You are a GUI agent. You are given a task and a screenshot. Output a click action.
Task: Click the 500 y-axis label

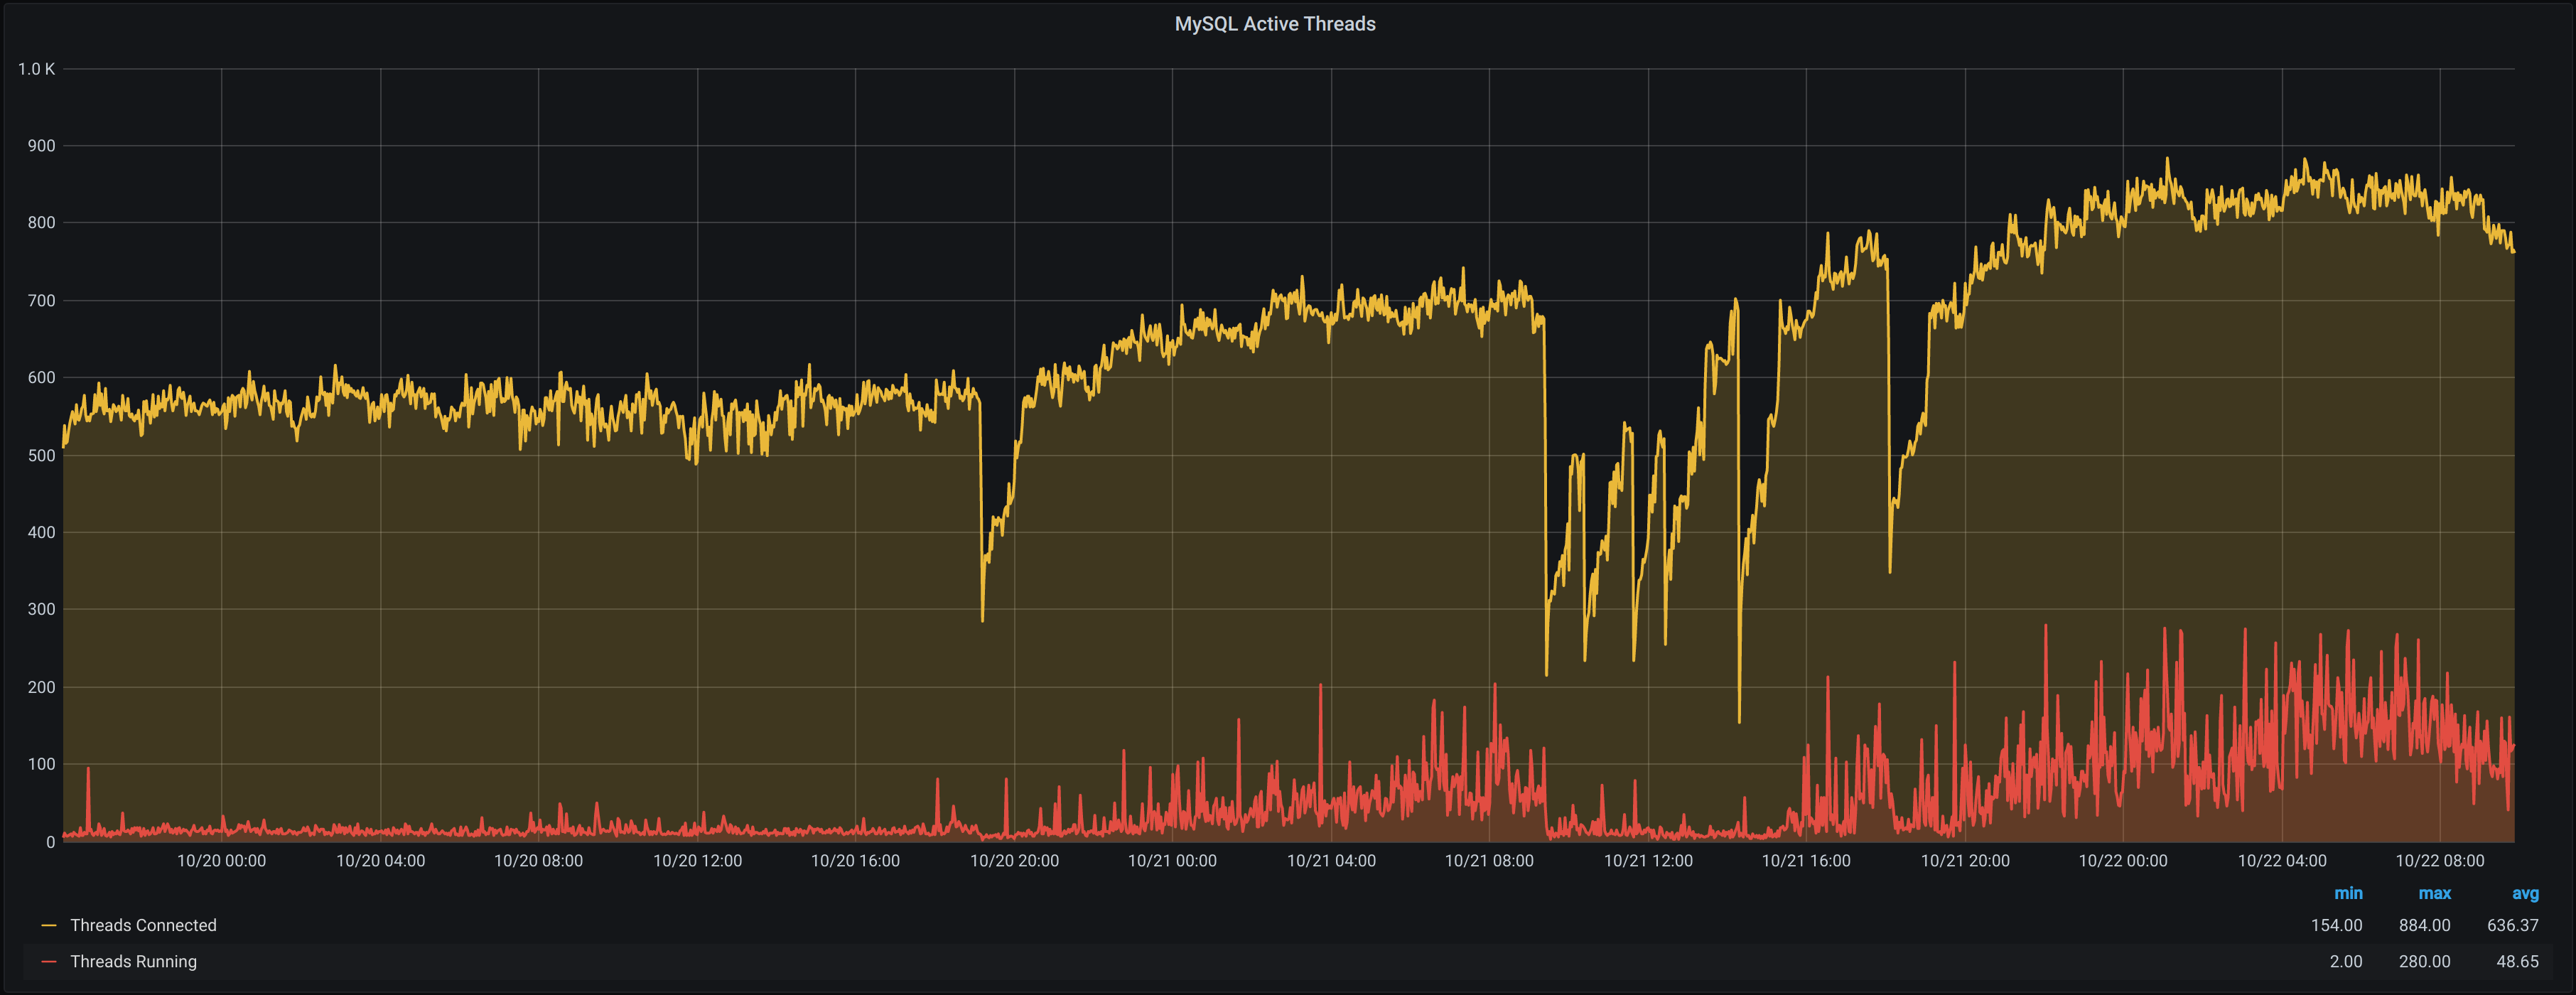tap(42, 455)
